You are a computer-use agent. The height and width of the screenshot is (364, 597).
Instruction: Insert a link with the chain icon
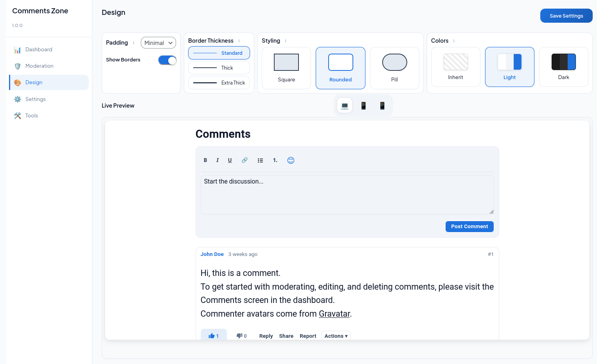(x=245, y=160)
